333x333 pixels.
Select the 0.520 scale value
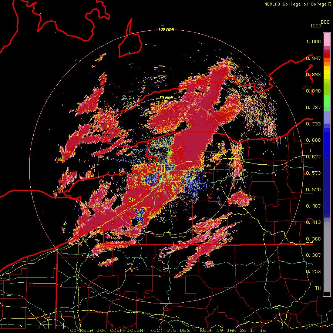pyautogui.click(x=313, y=189)
